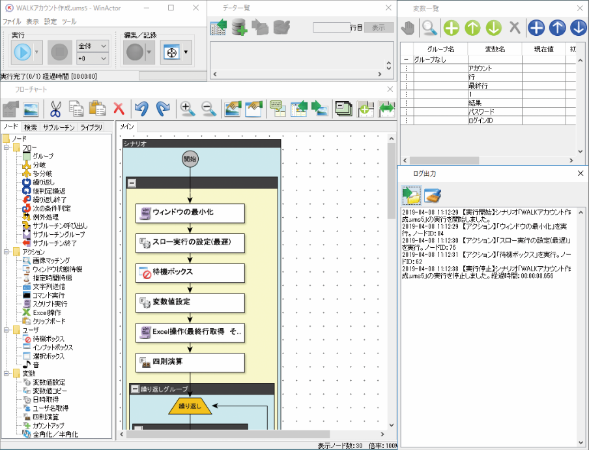The image size is (589, 450).
Task: Open the ツール menu
Action: coord(69,22)
